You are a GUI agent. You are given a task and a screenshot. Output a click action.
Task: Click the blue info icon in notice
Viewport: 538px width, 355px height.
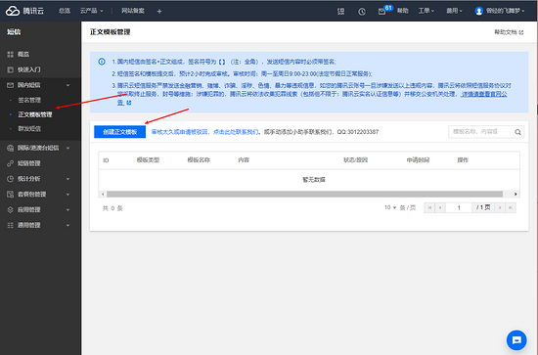[x=102, y=62]
